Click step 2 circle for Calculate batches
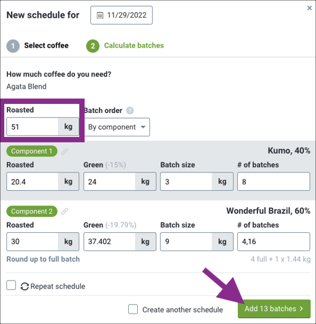The height and width of the screenshot is (324, 316). tap(93, 46)
